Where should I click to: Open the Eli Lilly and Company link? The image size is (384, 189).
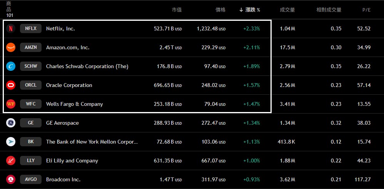coord(72,161)
